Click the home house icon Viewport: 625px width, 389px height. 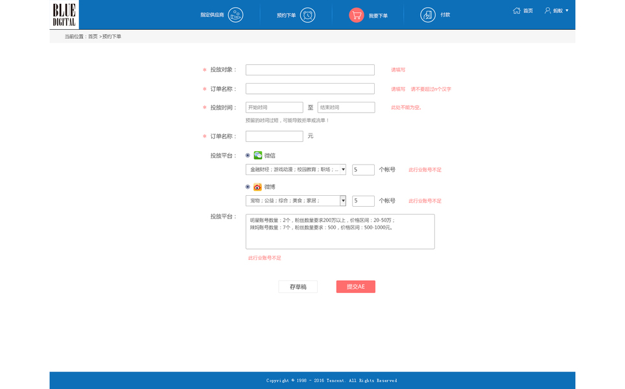coord(517,10)
